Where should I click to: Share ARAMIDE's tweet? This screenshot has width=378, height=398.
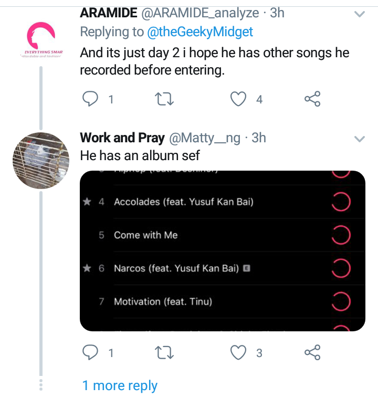[x=312, y=99]
